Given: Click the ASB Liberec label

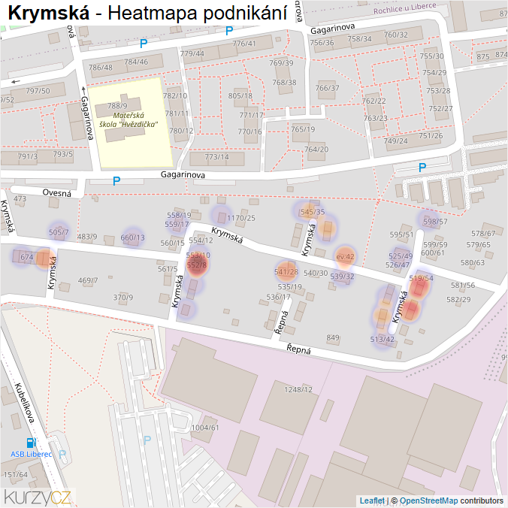Looking at the screenshot, I should pyautogui.click(x=31, y=454).
